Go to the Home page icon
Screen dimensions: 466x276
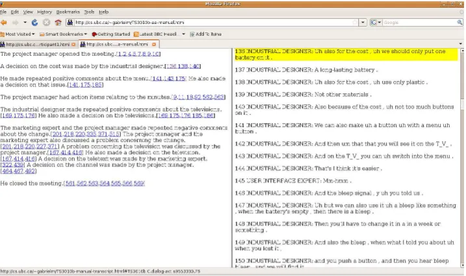point(58,23)
